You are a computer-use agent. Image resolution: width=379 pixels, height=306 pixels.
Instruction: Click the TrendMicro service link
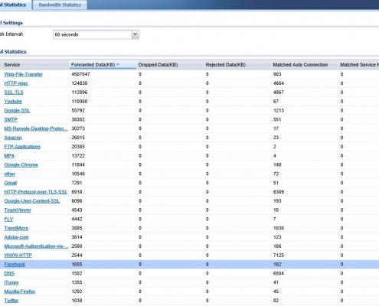pyautogui.click(x=16, y=228)
